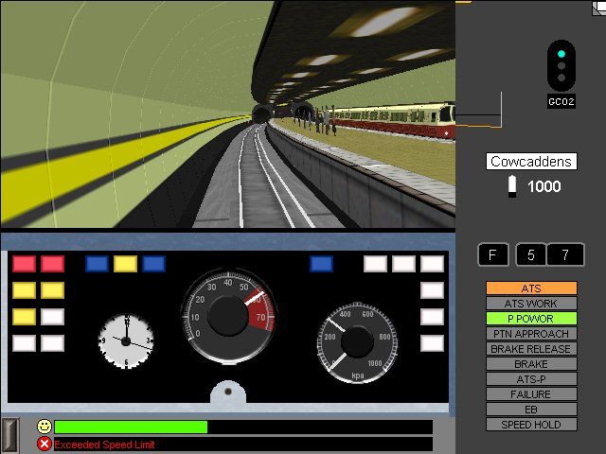This screenshot has height=454, width=606.
Task: Click the analog clock on the dashboard
Action: (x=126, y=340)
